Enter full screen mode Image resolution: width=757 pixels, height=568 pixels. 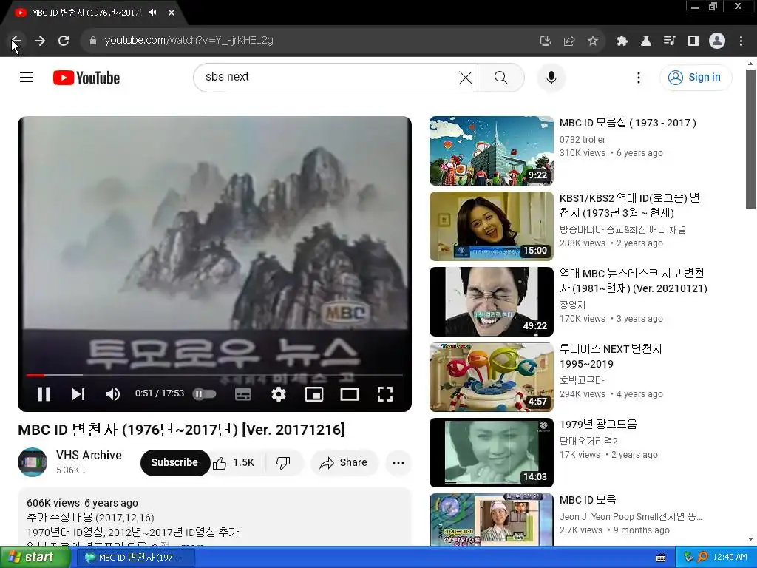click(384, 394)
